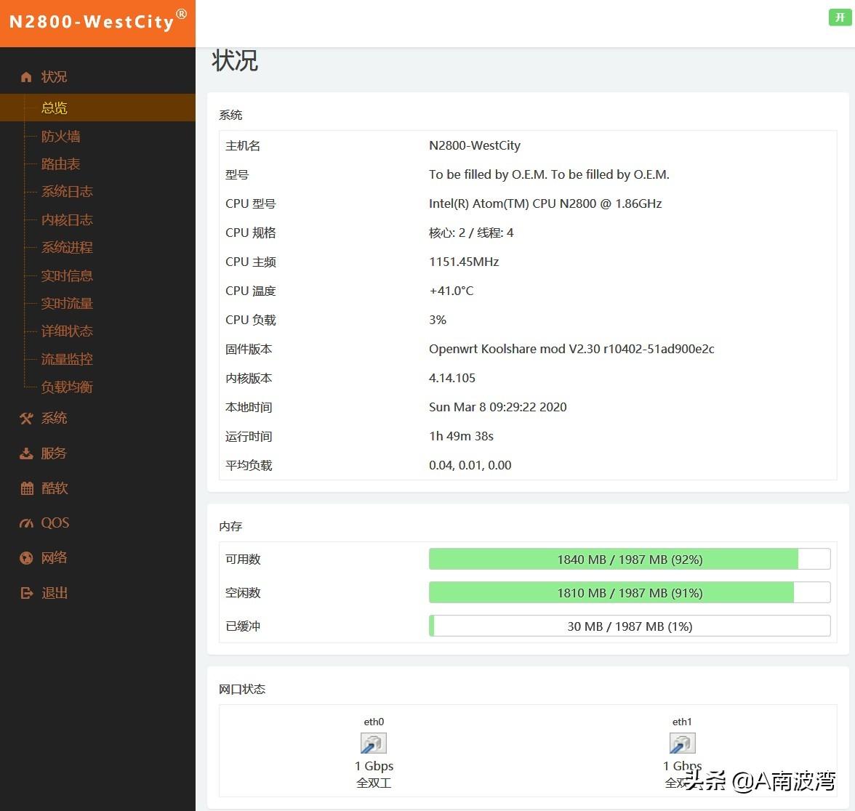Open 负载均衡 in the sidebar
This screenshot has height=811, width=855.
pyautogui.click(x=67, y=387)
